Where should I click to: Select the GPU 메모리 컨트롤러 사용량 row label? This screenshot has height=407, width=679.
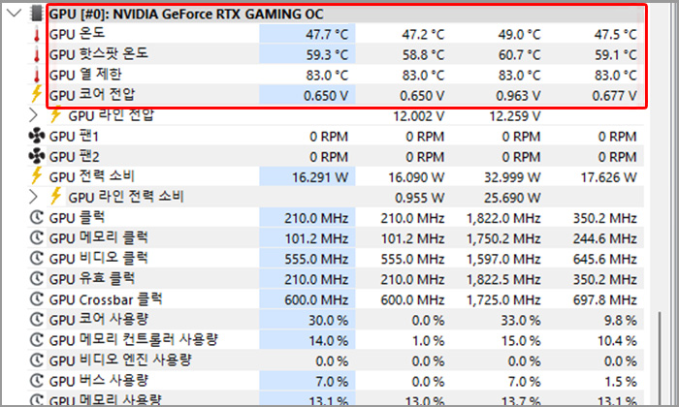point(134,340)
